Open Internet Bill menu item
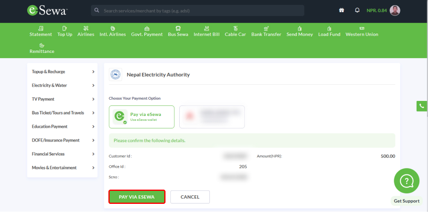Image resolution: width=428 pixels, height=212 pixels. pyautogui.click(x=206, y=31)
